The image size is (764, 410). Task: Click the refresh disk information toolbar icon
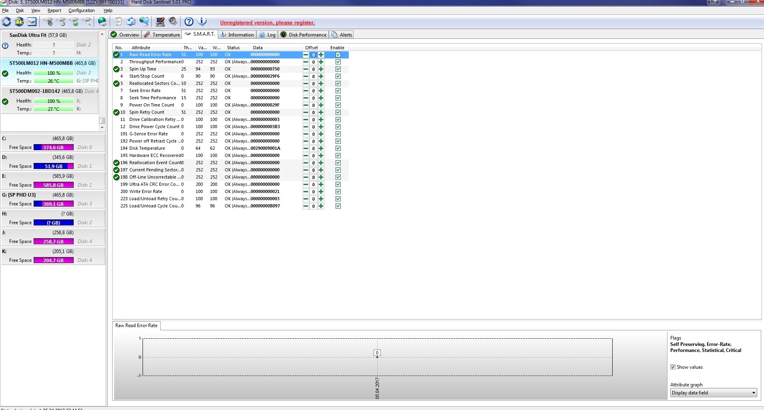click(6, 22)
